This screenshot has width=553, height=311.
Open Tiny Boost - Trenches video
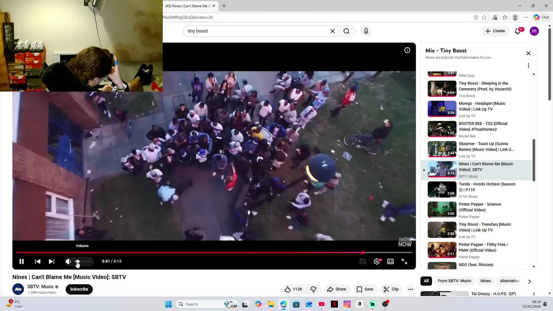pos(477,230)
